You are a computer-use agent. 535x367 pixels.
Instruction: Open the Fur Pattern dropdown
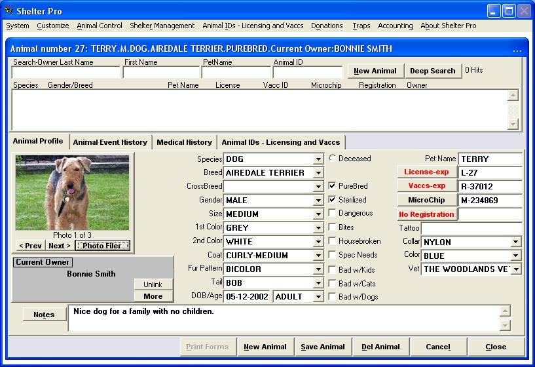[318, 269]
